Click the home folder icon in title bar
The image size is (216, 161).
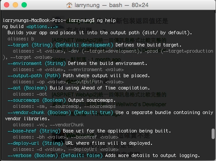pos(69,5)
